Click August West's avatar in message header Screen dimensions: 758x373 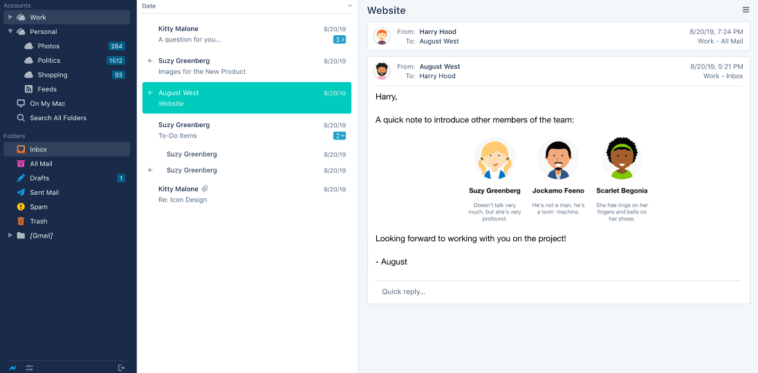382,71
